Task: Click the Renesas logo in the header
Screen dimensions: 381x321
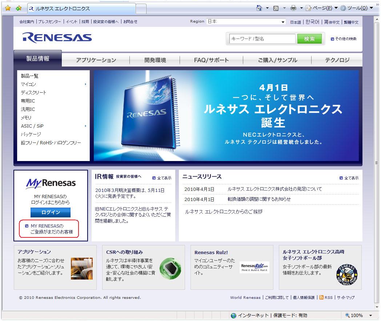Action: tap(57, 38)
